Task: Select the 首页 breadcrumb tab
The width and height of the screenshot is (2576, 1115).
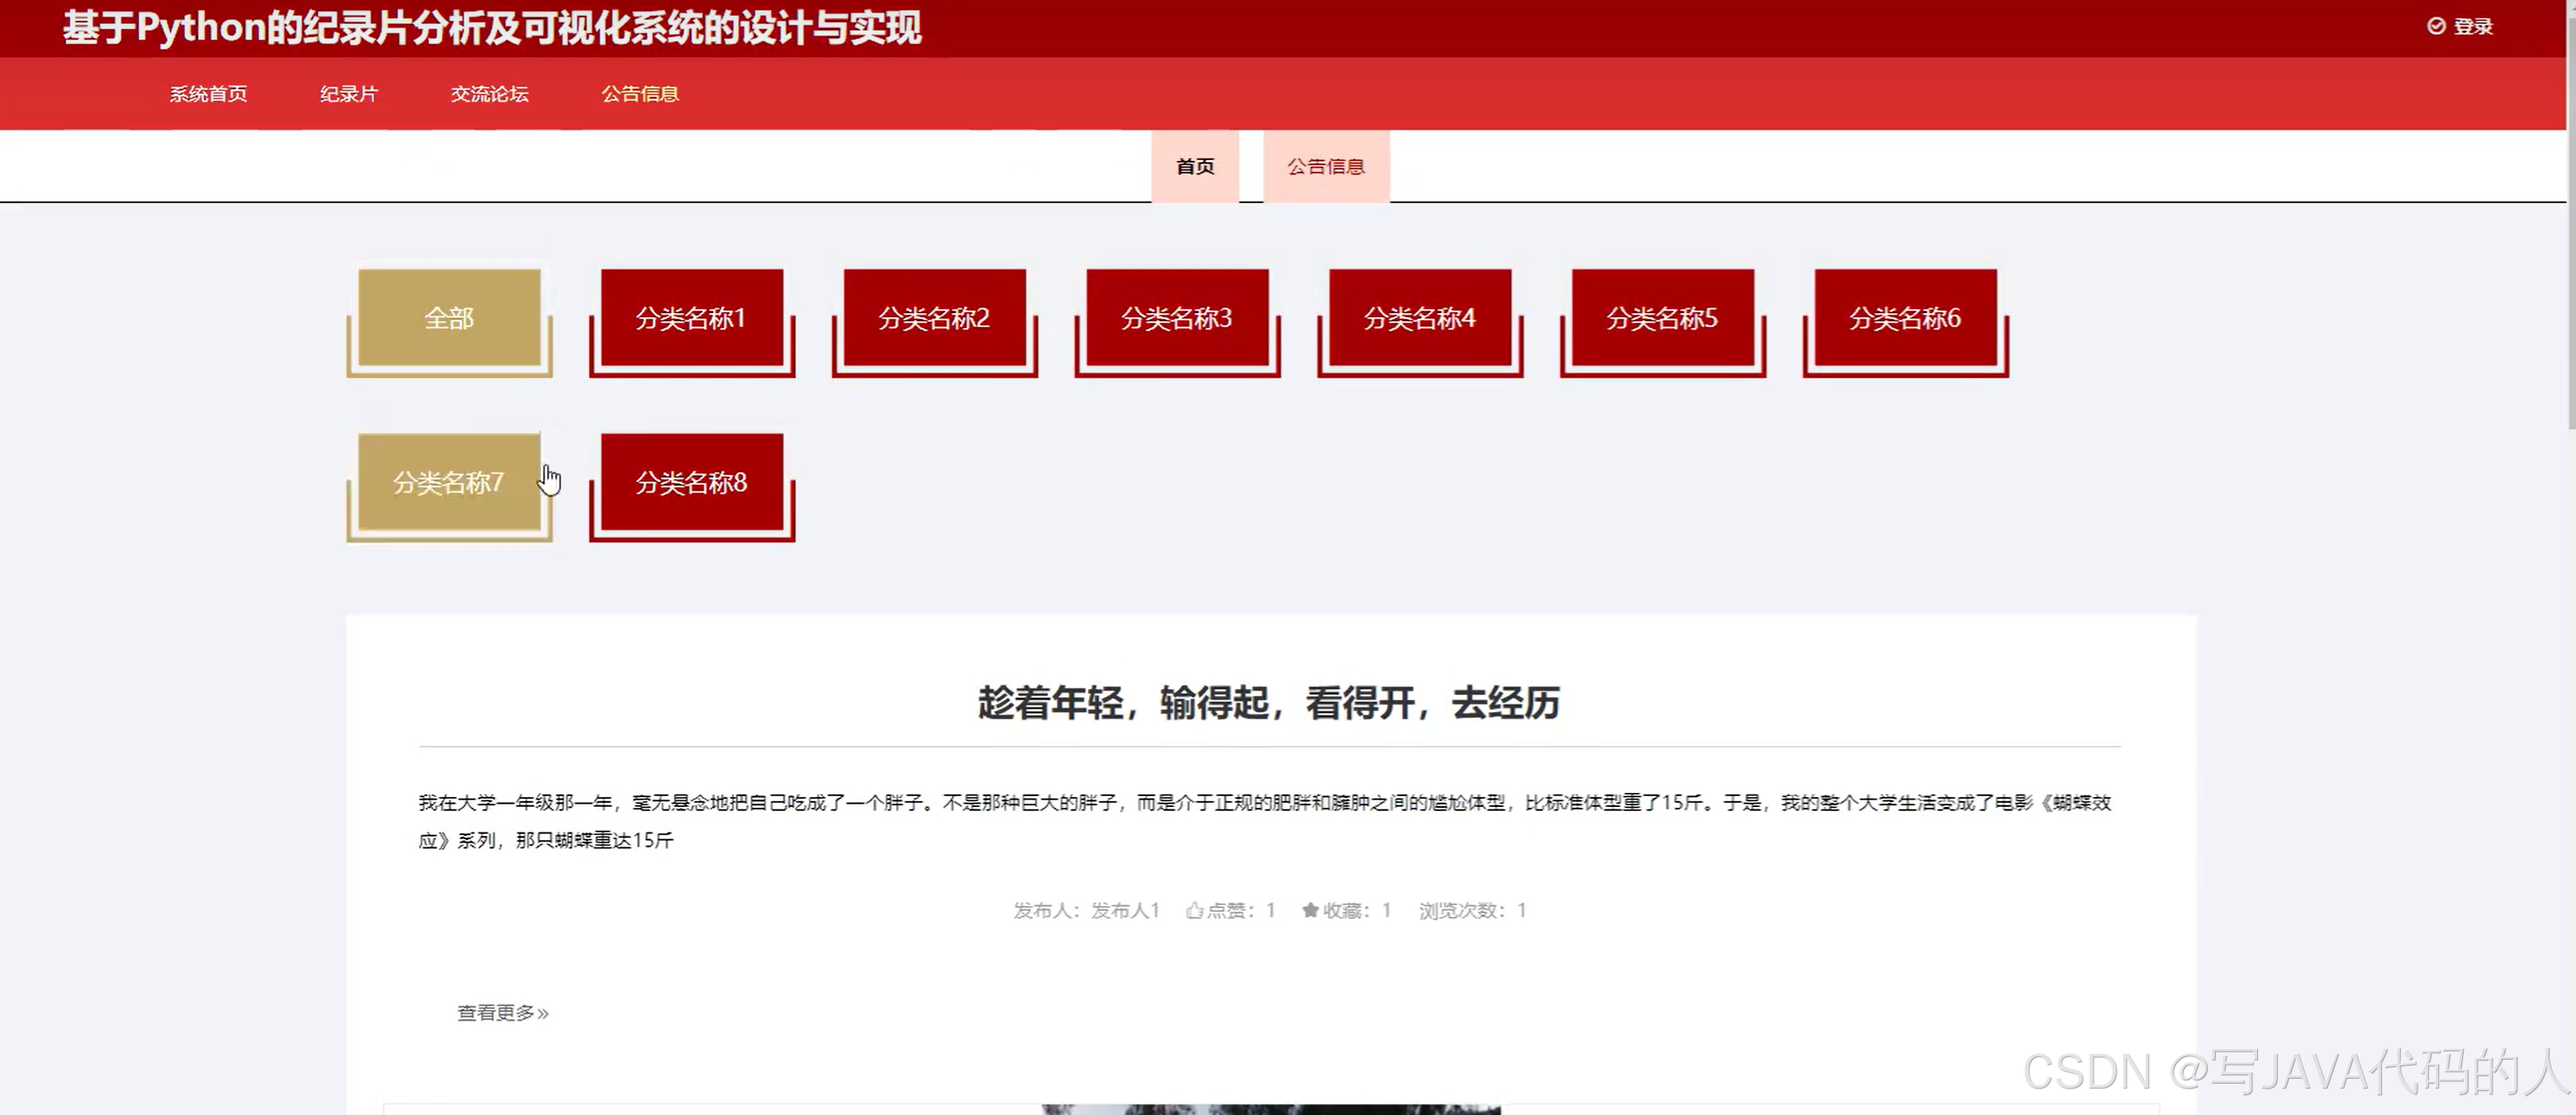Action: tap(1195, 167)
